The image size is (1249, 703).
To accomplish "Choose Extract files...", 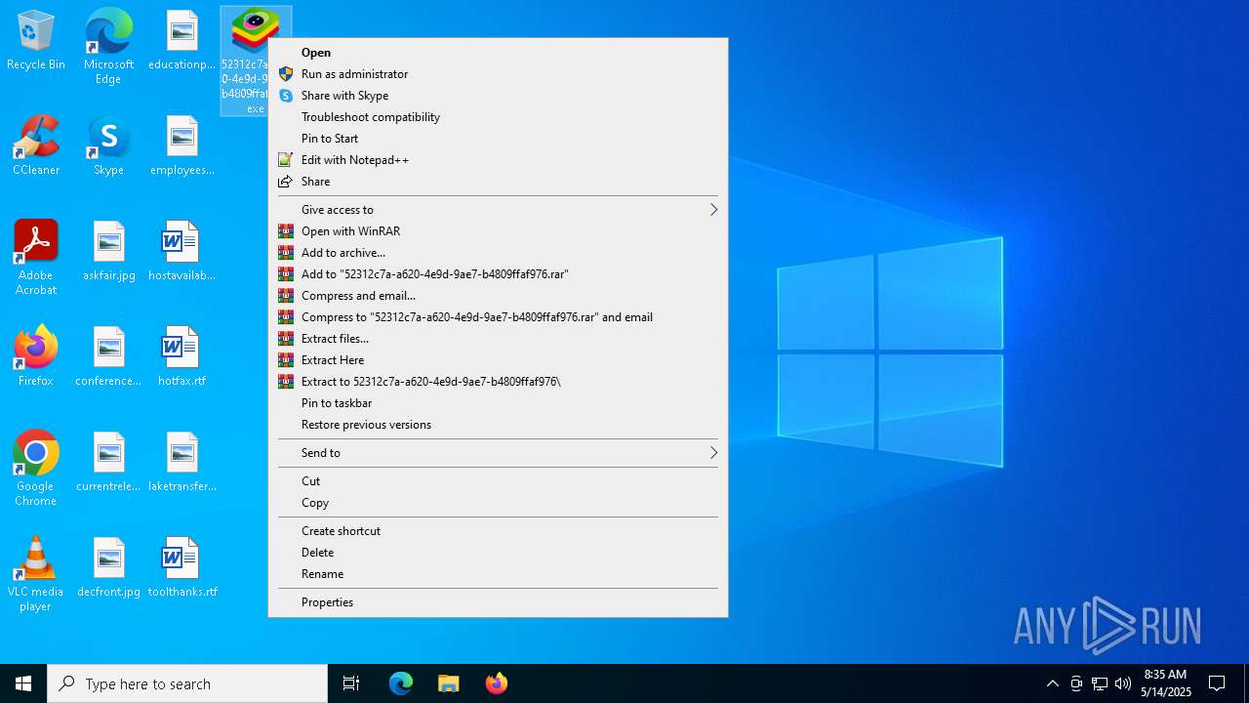I will (x=498, y=339).
